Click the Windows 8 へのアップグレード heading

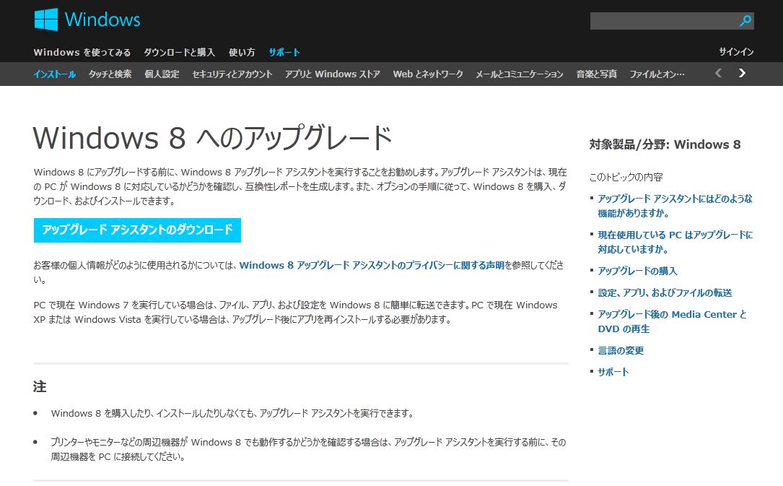pos(213,138)
